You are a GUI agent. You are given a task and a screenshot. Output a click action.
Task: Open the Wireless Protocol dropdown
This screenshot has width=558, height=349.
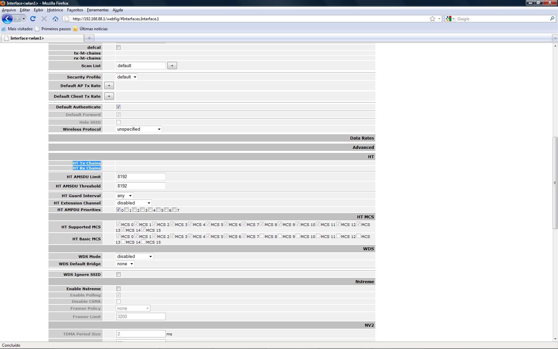pyautogui.click(x=139, y=129)
